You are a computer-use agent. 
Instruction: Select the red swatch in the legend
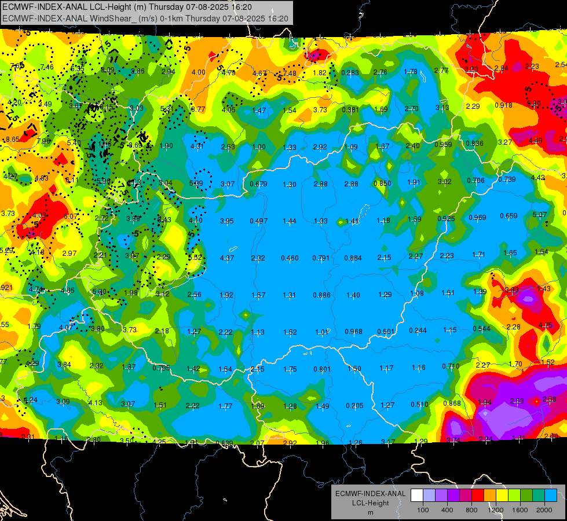tap(478, 496)
